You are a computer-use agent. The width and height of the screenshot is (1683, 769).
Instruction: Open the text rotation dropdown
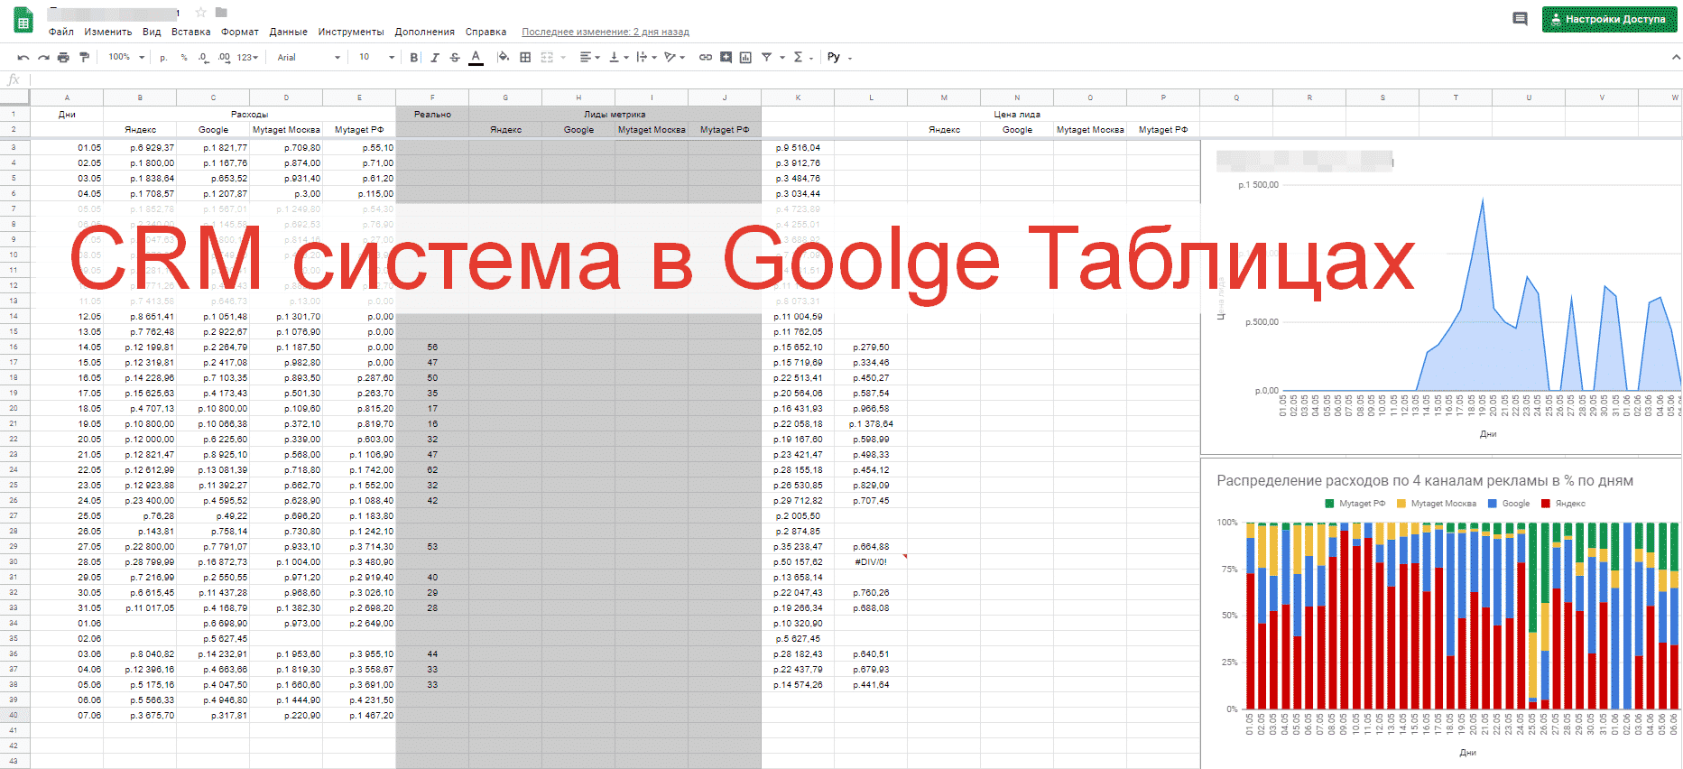(x=675, y=57)
